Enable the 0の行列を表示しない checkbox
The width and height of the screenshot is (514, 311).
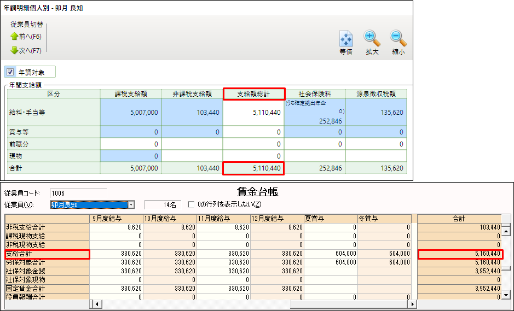pos(191,204)
